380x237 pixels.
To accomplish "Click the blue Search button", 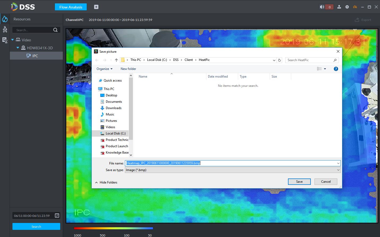I will point(36,227).
